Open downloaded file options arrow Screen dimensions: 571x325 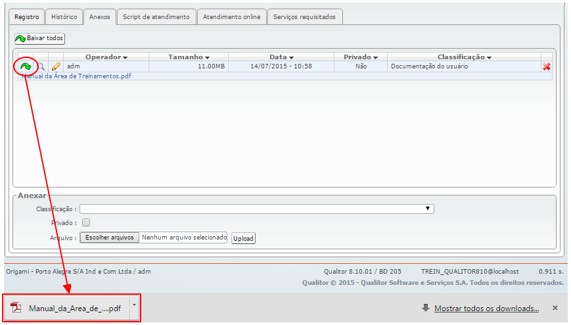(x=134, y=305)
